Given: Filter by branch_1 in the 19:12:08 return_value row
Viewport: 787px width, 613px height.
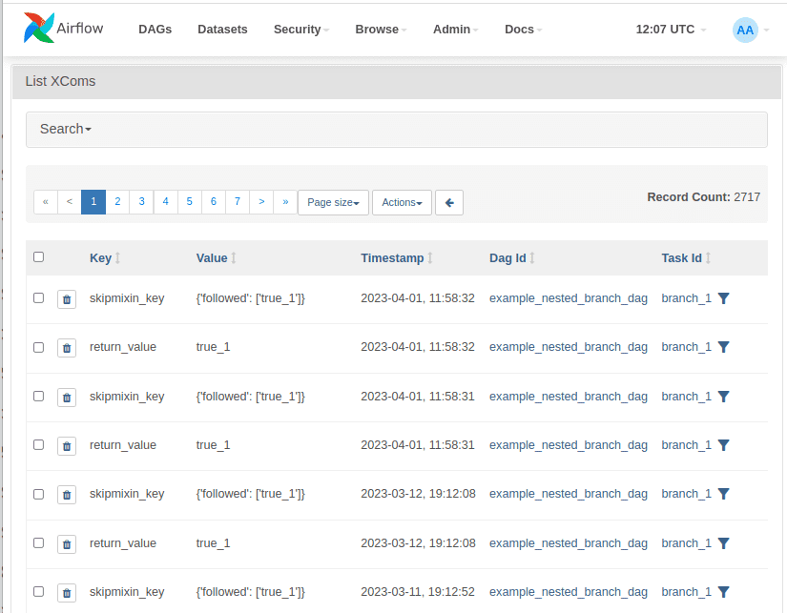Looking at the screenshot, I should coord(723,543).
